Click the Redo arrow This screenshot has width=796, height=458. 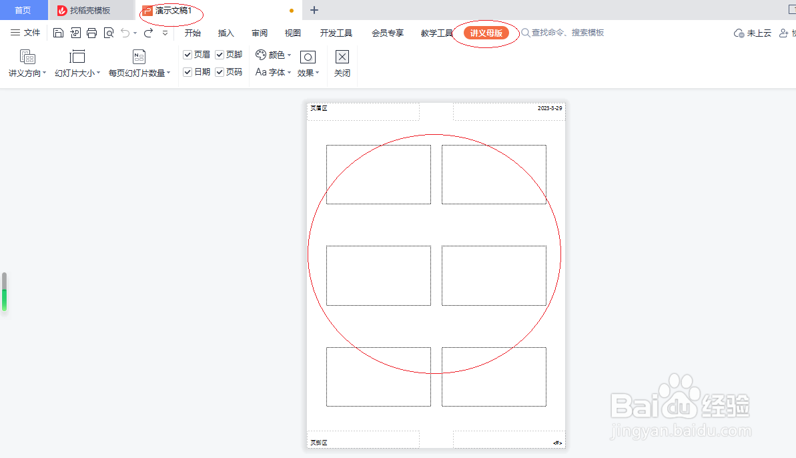pos(148,33)
